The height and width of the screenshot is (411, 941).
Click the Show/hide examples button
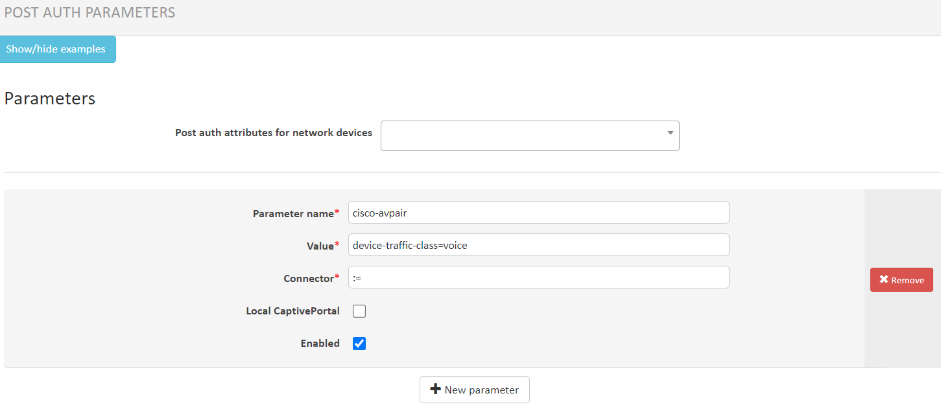[x=58, y=49]
